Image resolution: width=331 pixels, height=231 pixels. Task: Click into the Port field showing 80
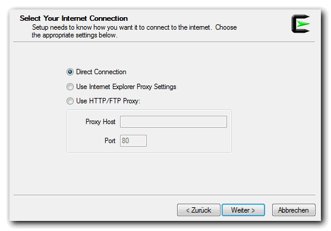pos(133,141)
